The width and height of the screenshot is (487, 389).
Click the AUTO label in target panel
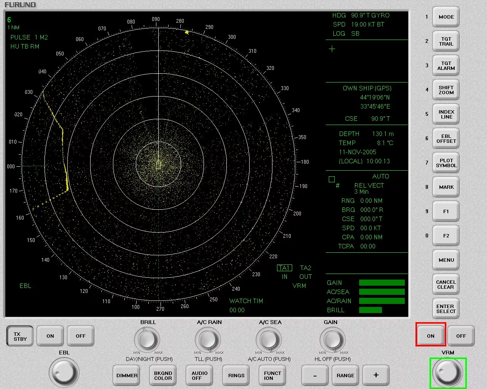[x=380, y=176]
